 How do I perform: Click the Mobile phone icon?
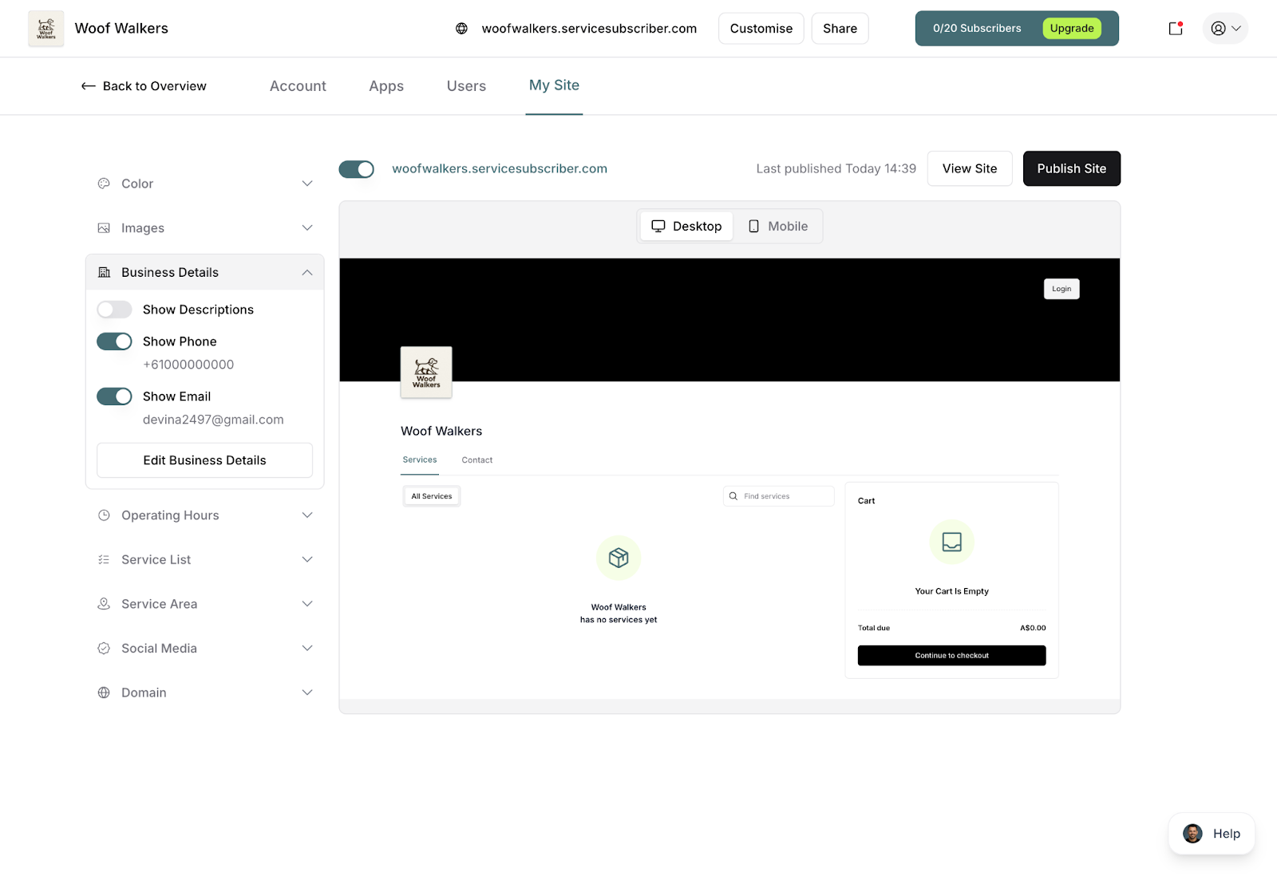pos(753,227)
